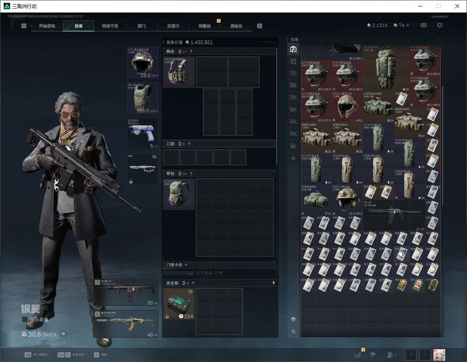Click the Ctrl F transfer-all button
Viewport: 467px width, 362px height.
pyautogui.click(x=71, y=355)
